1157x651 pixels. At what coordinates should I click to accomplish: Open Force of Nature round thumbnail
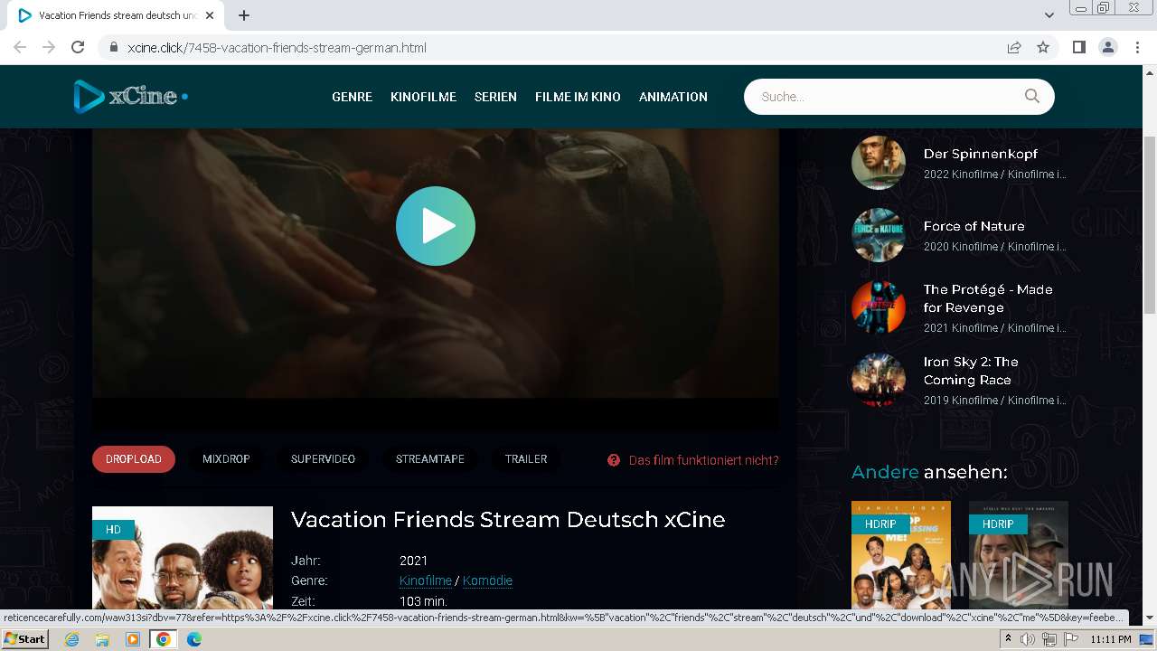tap(879, 235)
